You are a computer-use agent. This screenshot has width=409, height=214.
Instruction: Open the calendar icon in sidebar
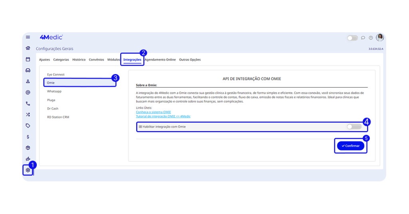pyautogui.click(x=28, y=59)
